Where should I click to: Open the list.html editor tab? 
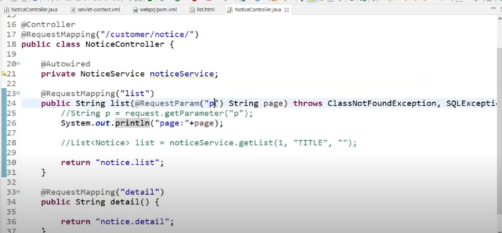(x=202, y=10)
